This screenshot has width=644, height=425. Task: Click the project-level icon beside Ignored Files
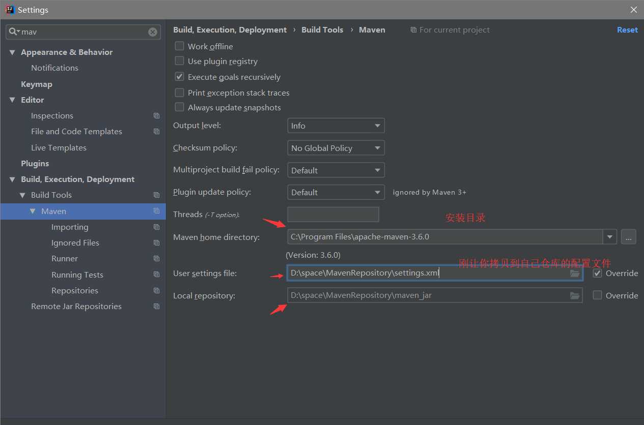156,243
